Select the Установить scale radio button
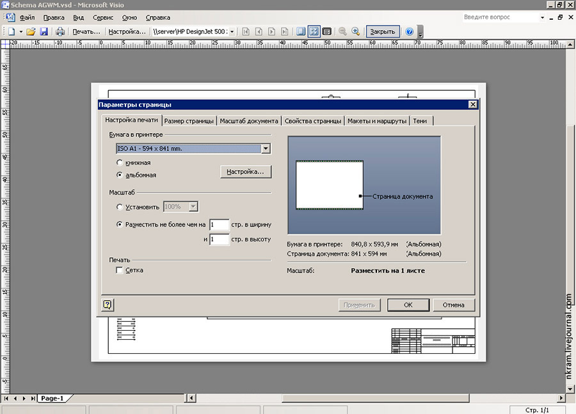Screen dimensions: 576x414 pyautogui.click(x=120, y=207)
